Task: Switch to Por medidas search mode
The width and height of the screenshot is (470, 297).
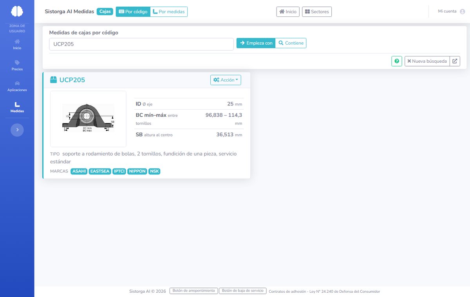Action: pos(169,12)
